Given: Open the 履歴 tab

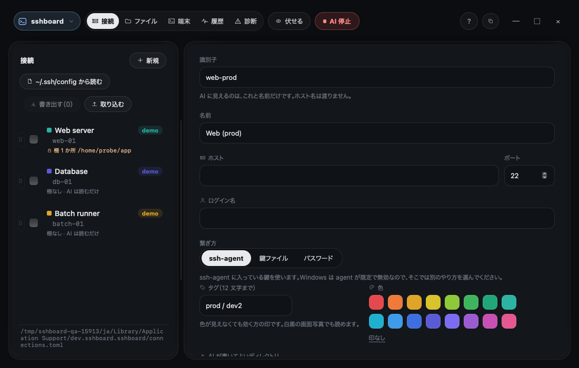Looking at the screenshot, I should click(213, 21).
